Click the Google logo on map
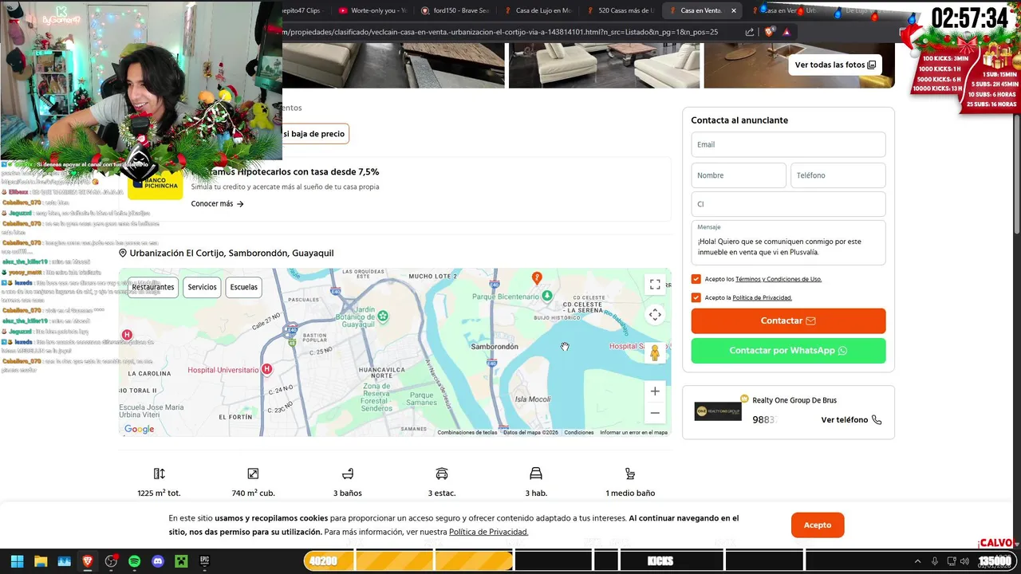 139,429
